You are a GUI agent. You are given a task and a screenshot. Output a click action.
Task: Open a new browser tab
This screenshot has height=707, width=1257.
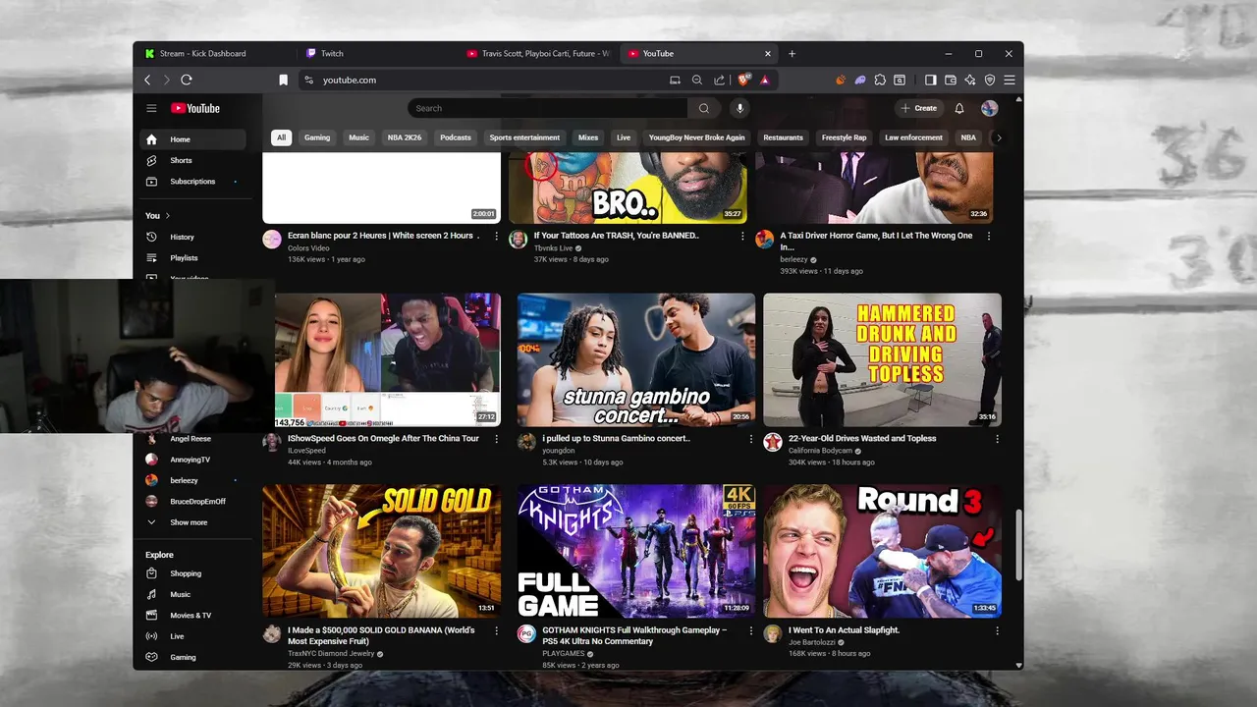tap(792, 53)
